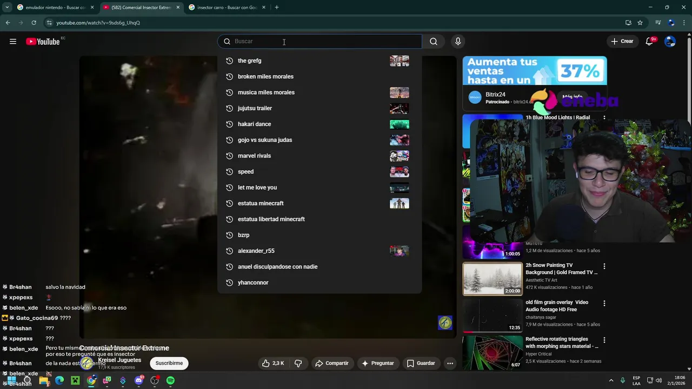Select suggestion "musica miles morales"

[320, 92]
